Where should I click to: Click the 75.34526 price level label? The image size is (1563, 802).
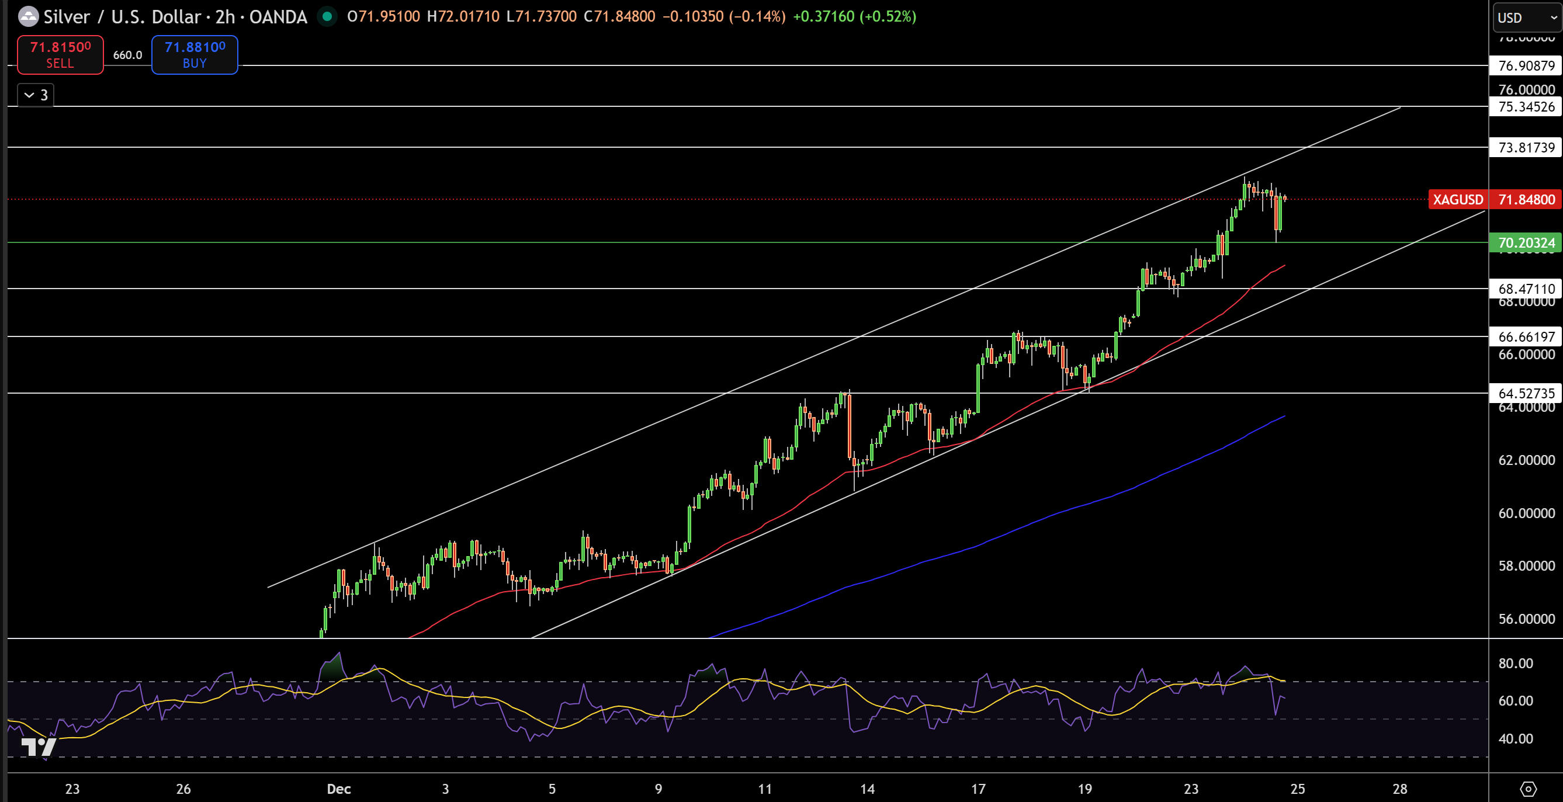1526,107
